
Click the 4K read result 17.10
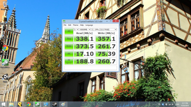click(84, 53)
